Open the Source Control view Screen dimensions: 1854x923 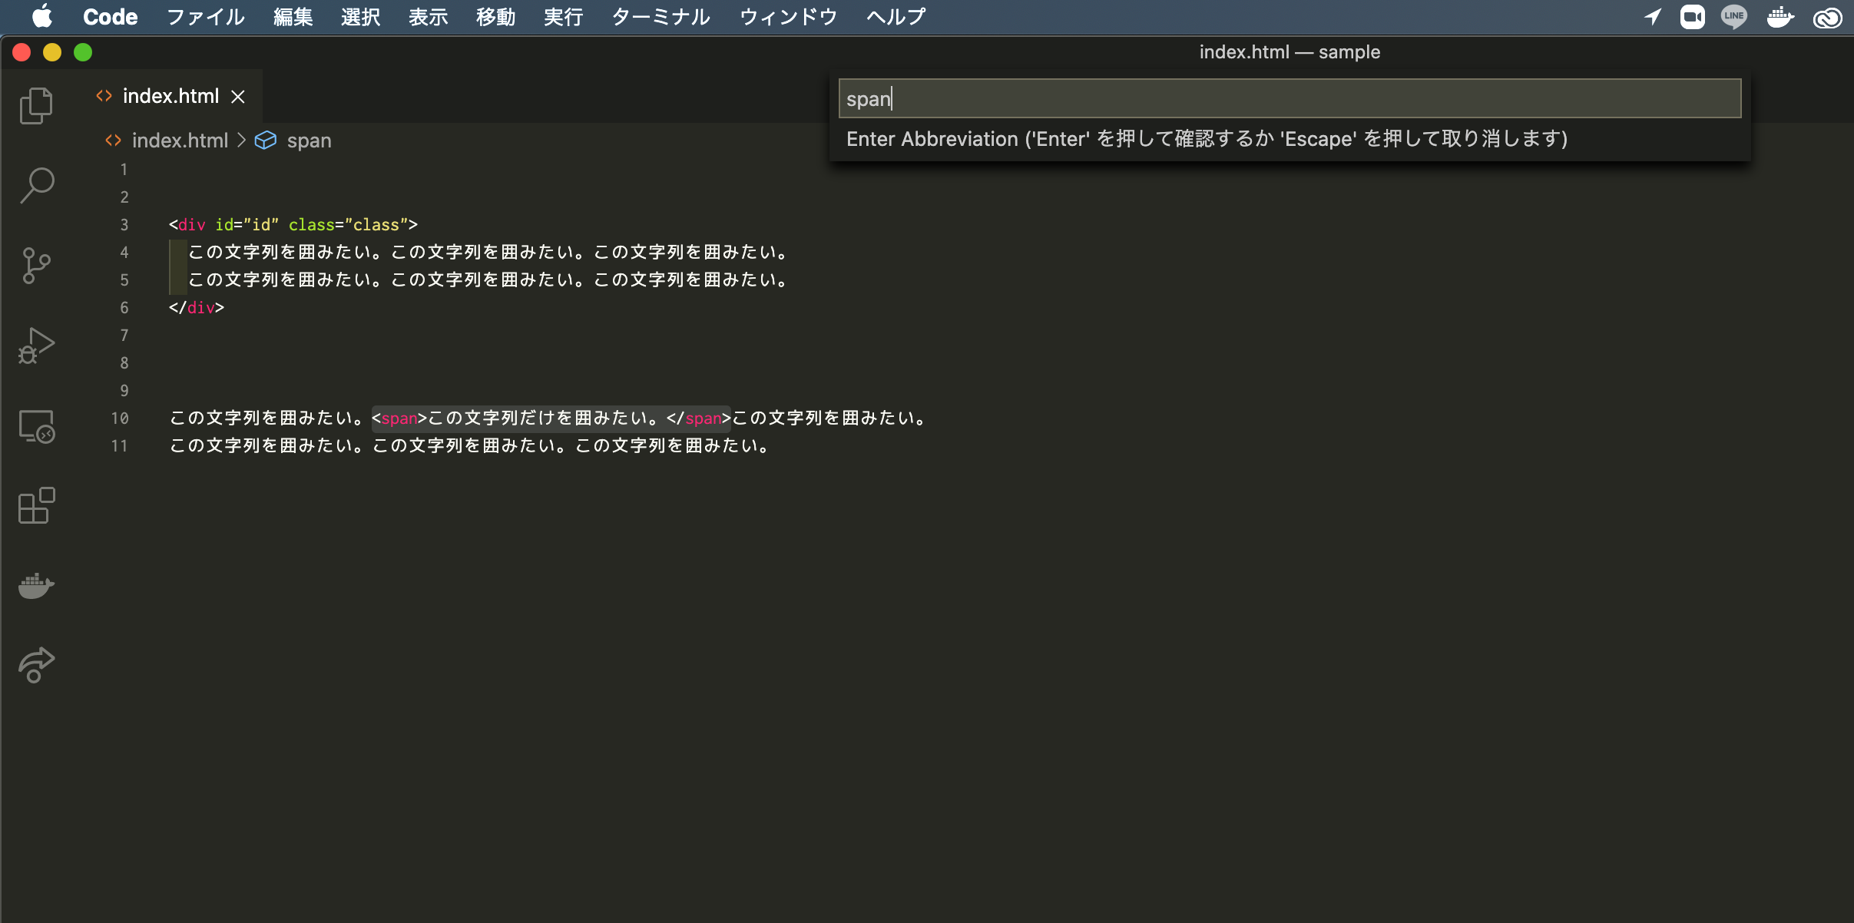(x=35, y=265)
